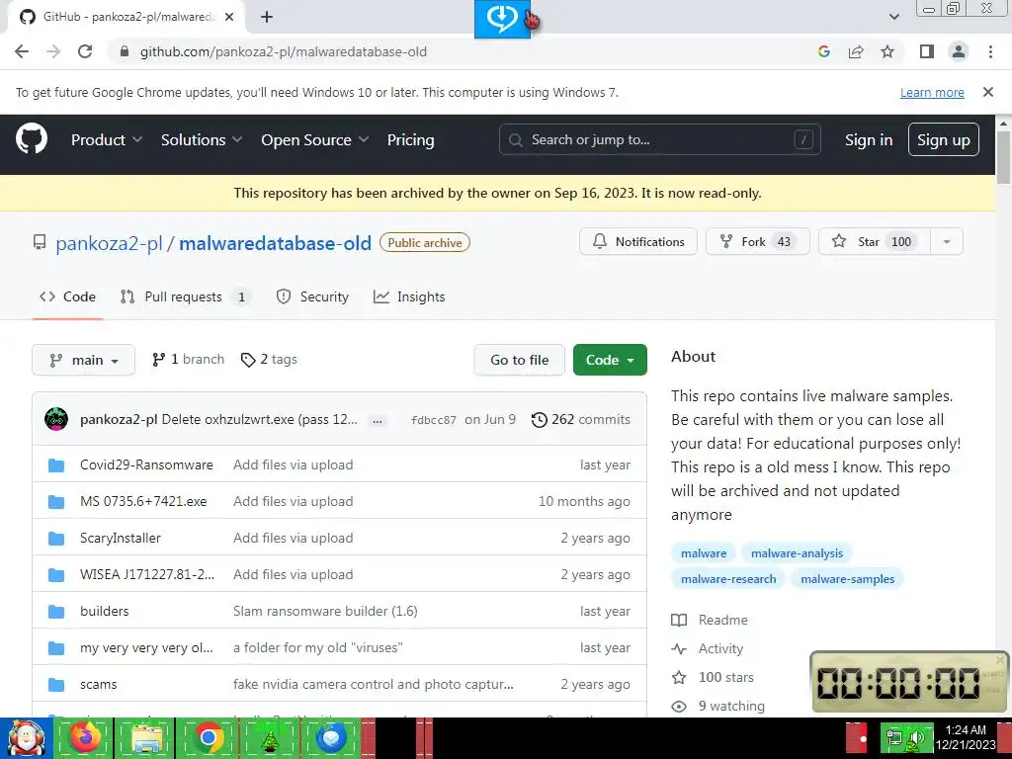Open the Covid29-Ransomware folder icon
1012x759 pixels.
[56, 464]
